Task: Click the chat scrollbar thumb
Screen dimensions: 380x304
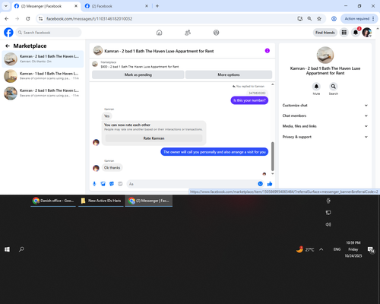Action: click(x=273, y=157)
